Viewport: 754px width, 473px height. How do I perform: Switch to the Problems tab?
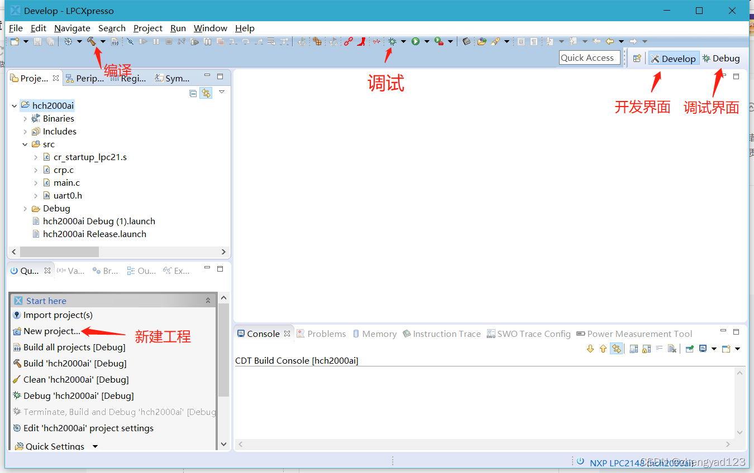pos(326,334)
